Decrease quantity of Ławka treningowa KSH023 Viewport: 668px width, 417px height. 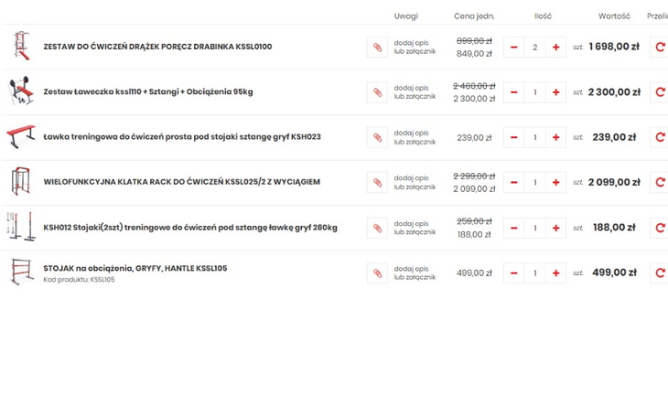513,137
